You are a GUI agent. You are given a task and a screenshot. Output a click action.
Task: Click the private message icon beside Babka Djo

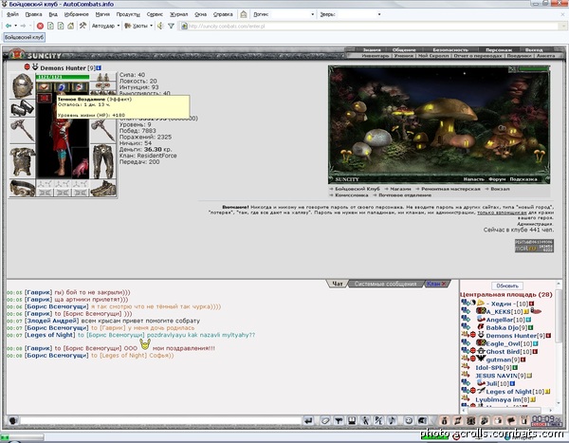point(466,327)
